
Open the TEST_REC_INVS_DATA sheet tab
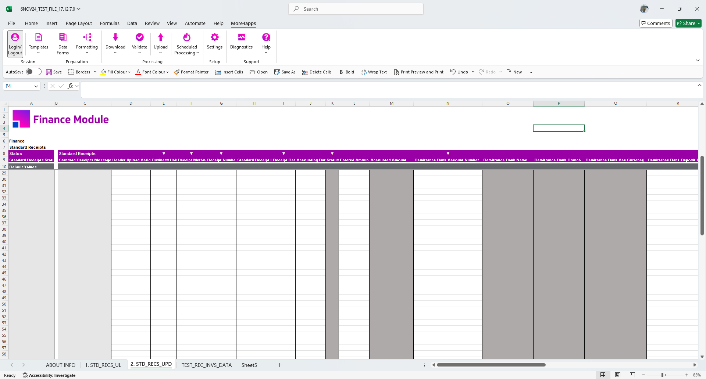tap(207, 365)
